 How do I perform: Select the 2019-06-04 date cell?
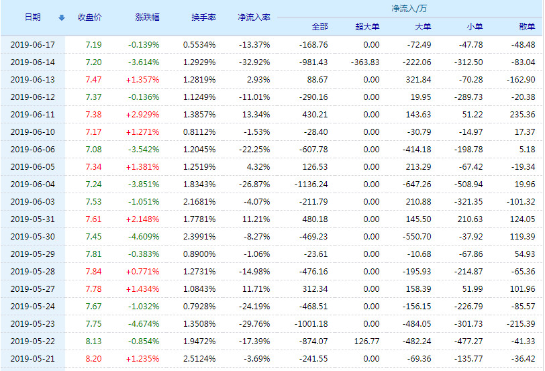[x=33, y=184]
